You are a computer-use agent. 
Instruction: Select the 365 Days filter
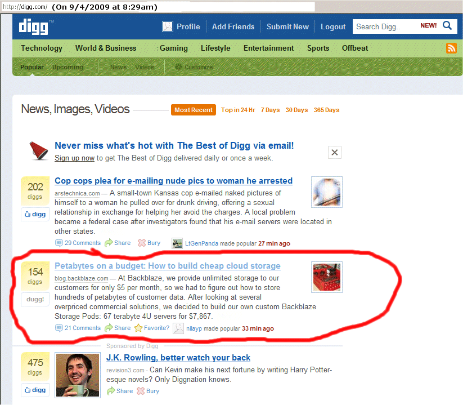(x=326, y=110)
